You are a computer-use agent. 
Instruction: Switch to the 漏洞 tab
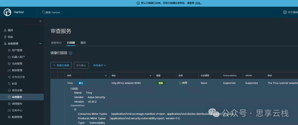click(83, 43)
